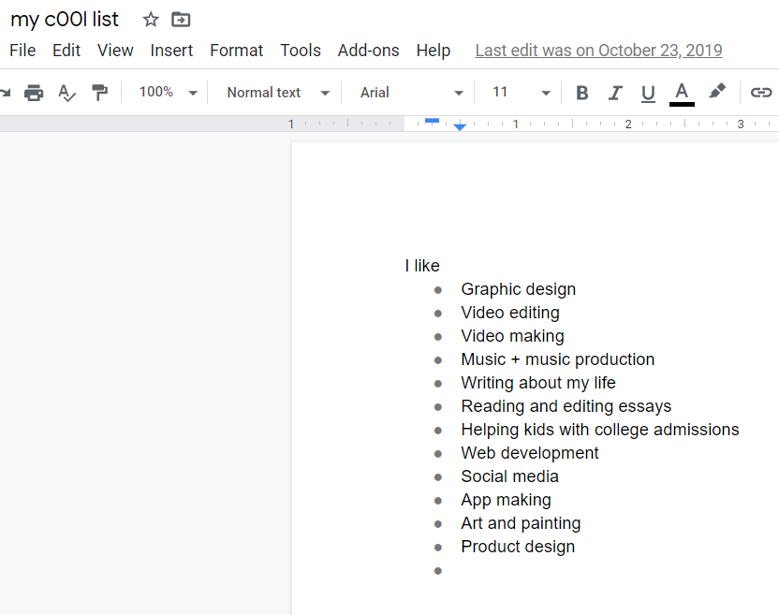Pick the highlight color pen icon
The height and width of the screenshot is (615, 779).
pyautogui.click(x=716, y=92)
